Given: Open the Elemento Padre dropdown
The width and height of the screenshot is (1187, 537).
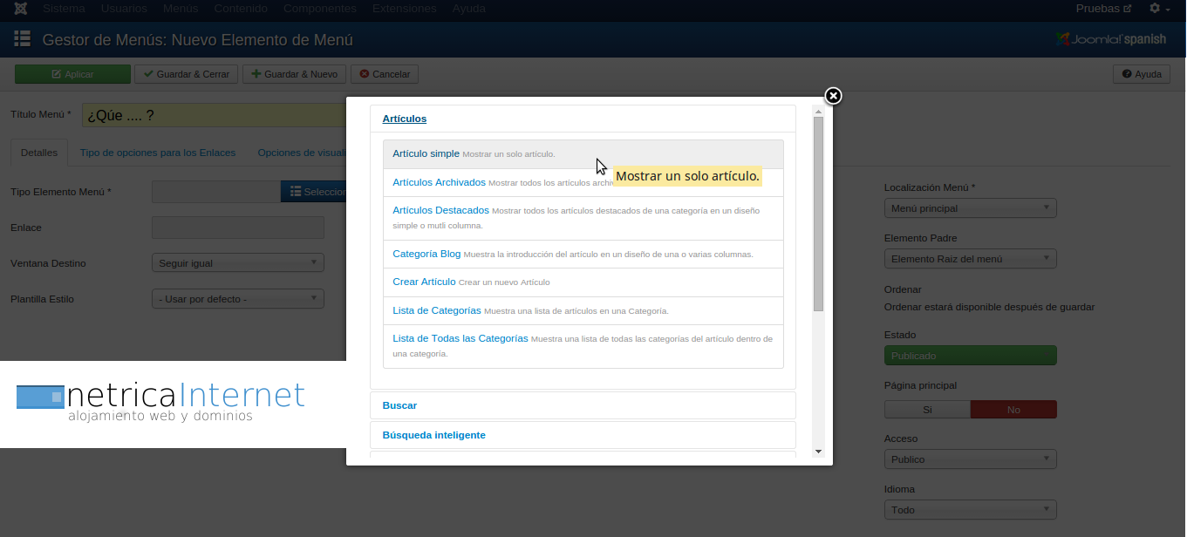Looking at the screenshot, I should [970, 259].
